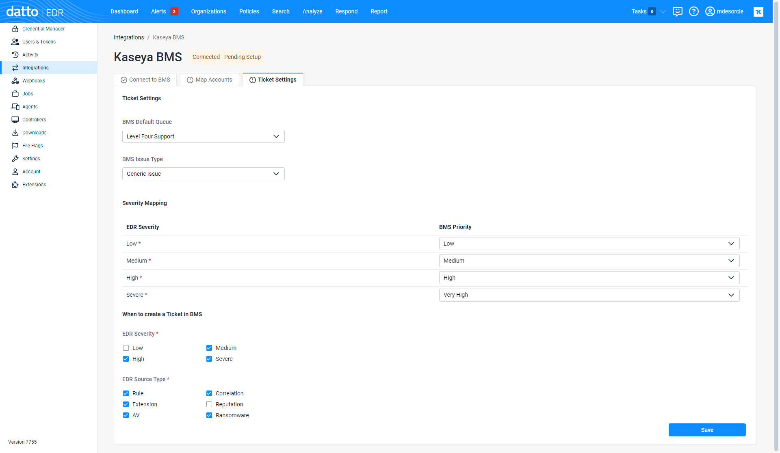Switch to the Connect to BMS tab
The height and width of the screenshot is (453, 780).
pyautogui.click(x=145, y=80)
